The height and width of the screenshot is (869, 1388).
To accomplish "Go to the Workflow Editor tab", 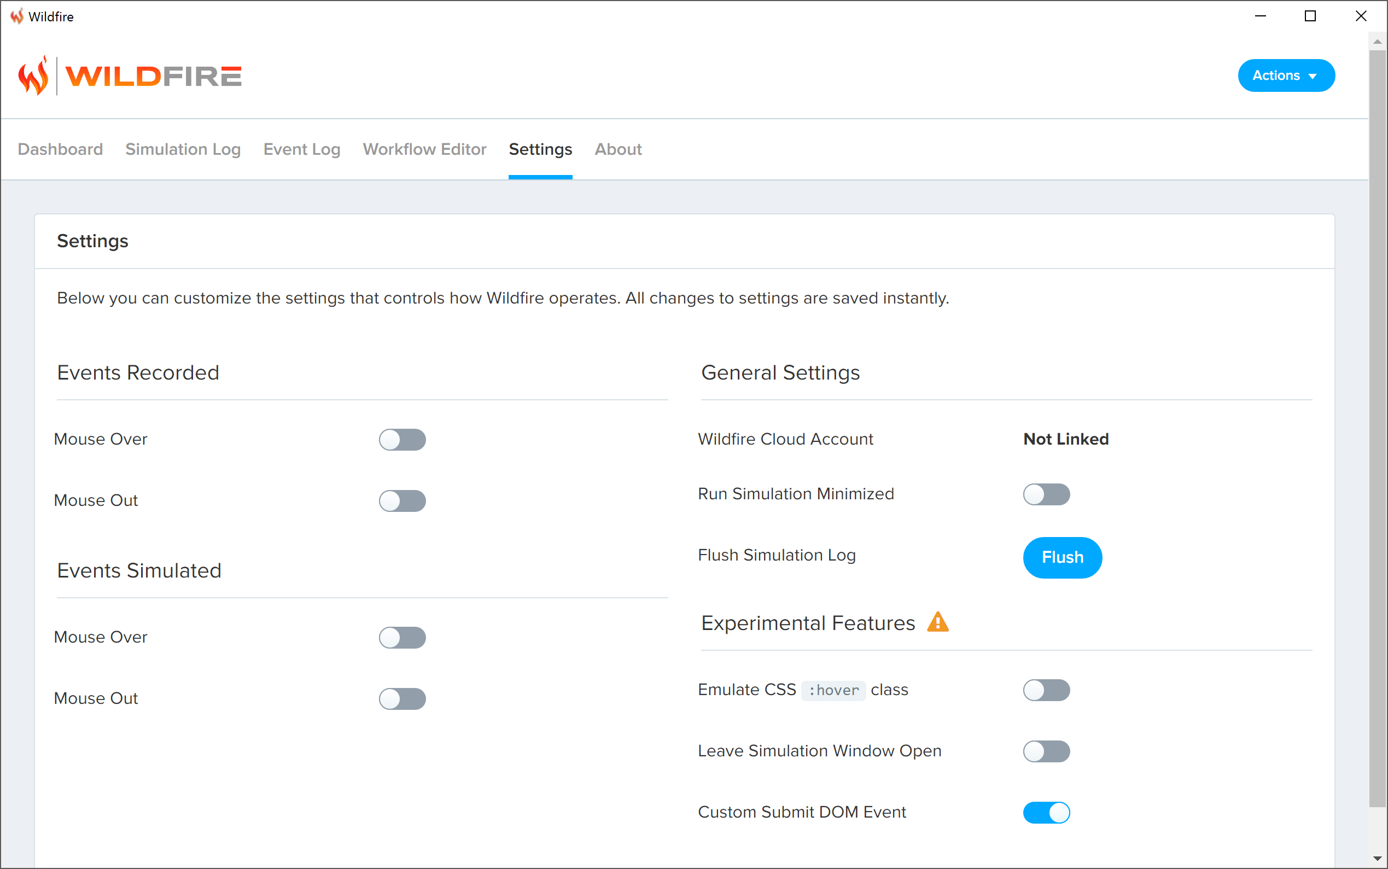I will 424,149.
